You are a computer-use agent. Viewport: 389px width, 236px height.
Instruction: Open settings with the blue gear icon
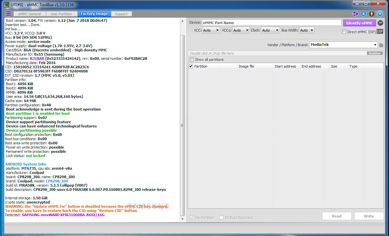click(x=380, y=14)
